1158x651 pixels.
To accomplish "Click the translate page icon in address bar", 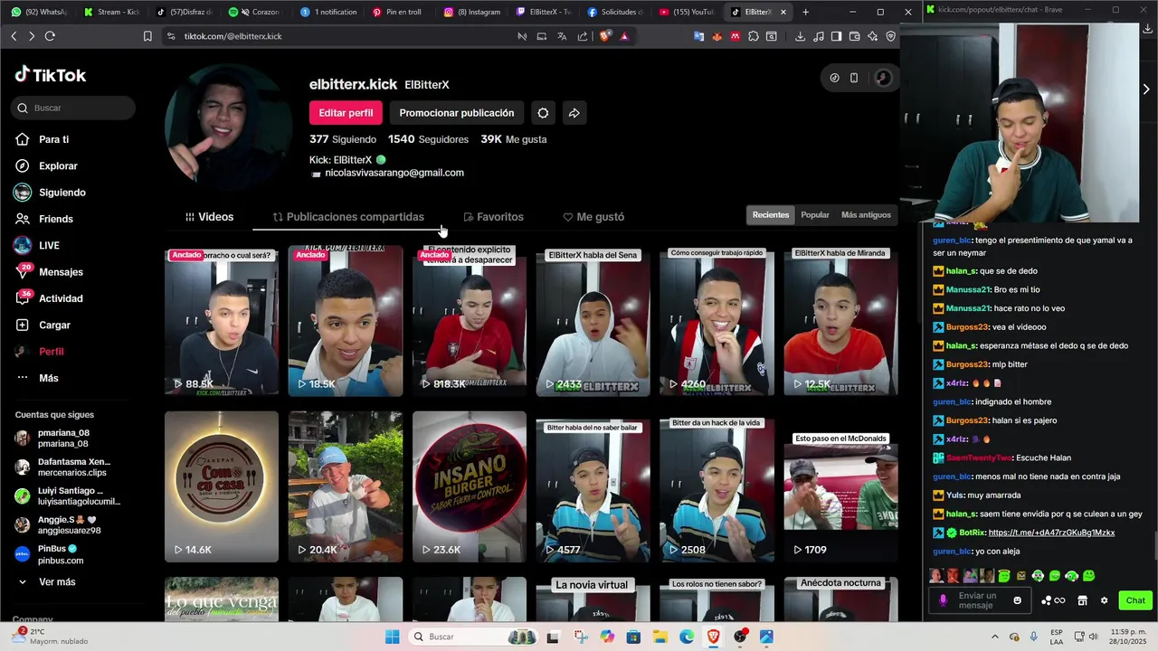I will [562, 36].
